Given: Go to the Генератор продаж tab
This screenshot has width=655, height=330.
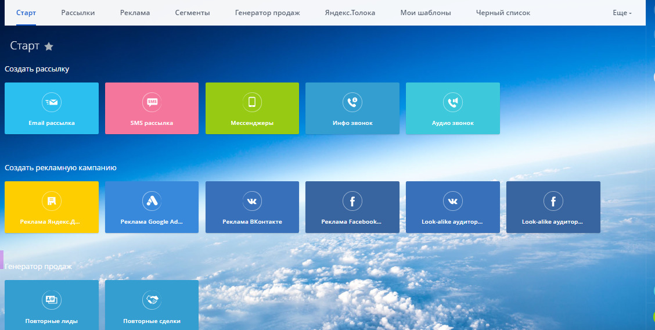Looking at the screenshot, I should [267, 13].
